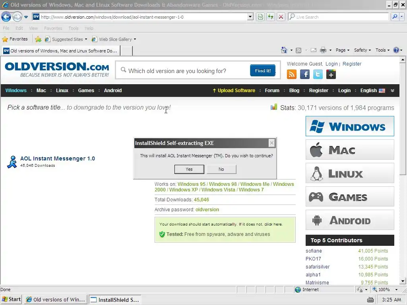Expand the Tools command bar menu
This screenshot has height=305, width=407.
pyautogui.click(x=383, y=50)
